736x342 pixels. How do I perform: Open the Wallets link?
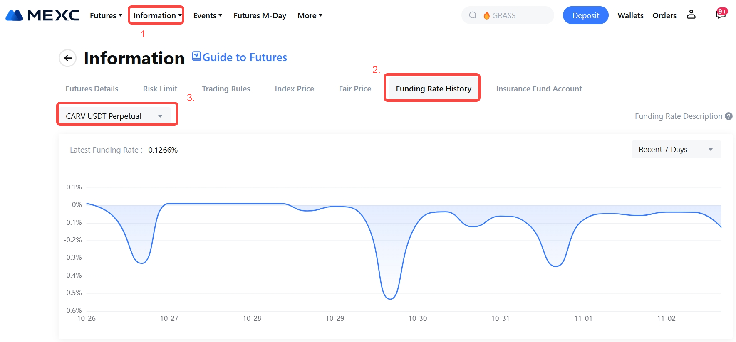pyautogui.click(x=630, y=15)
